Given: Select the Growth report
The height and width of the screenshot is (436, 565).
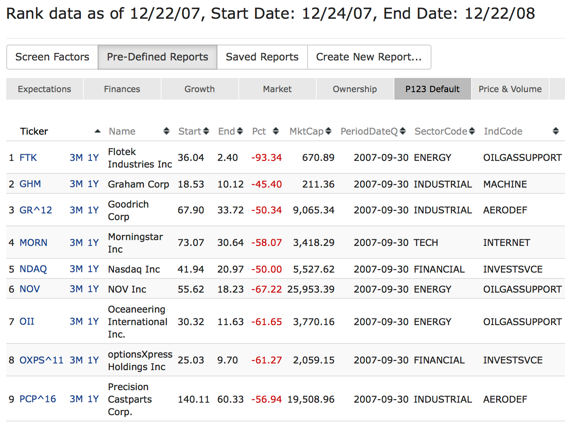Looking at the screenshot, I should pos(200,89).
